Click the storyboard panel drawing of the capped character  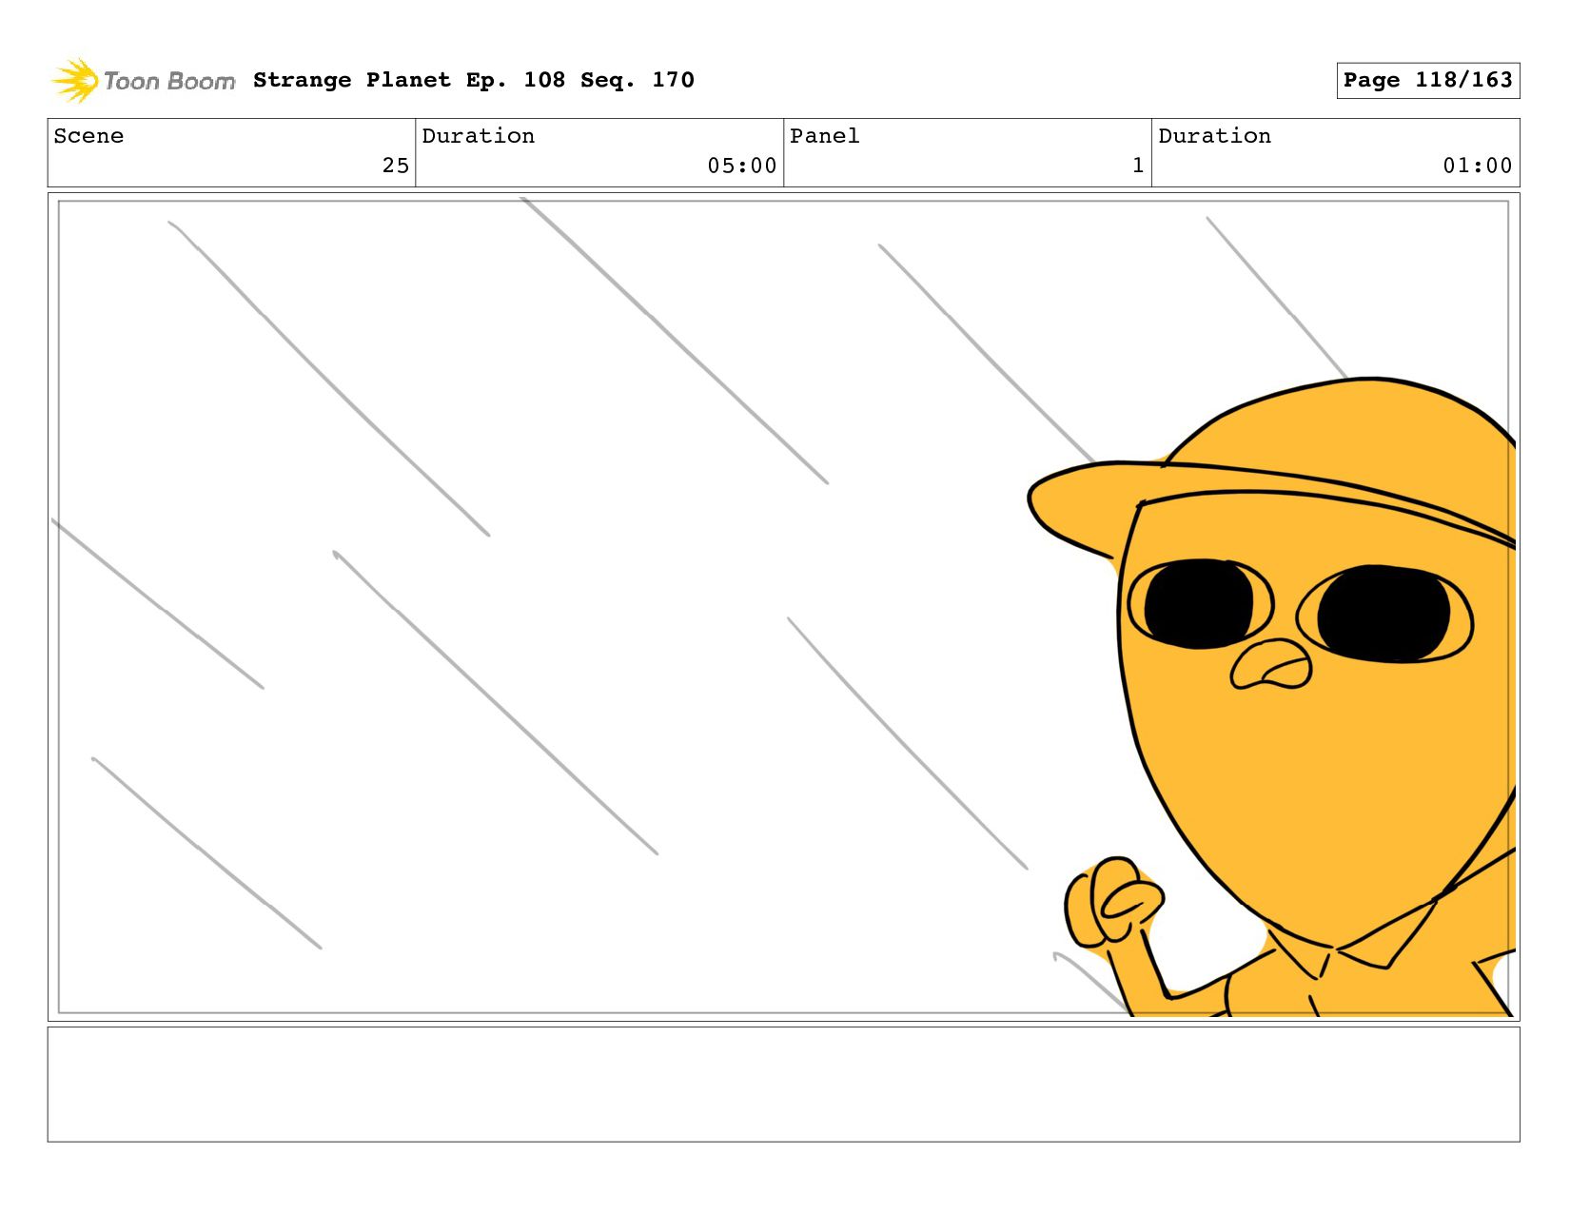783,607
